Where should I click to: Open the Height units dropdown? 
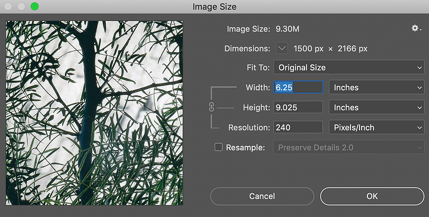click(376, 107)
